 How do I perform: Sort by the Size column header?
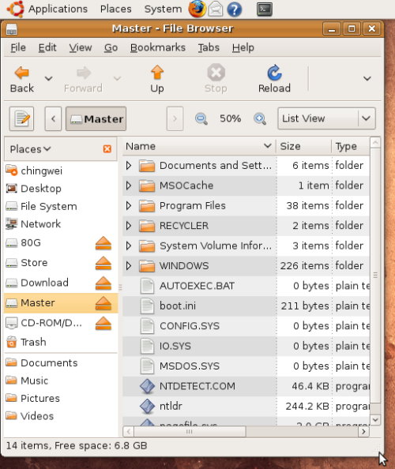point(303,146)
